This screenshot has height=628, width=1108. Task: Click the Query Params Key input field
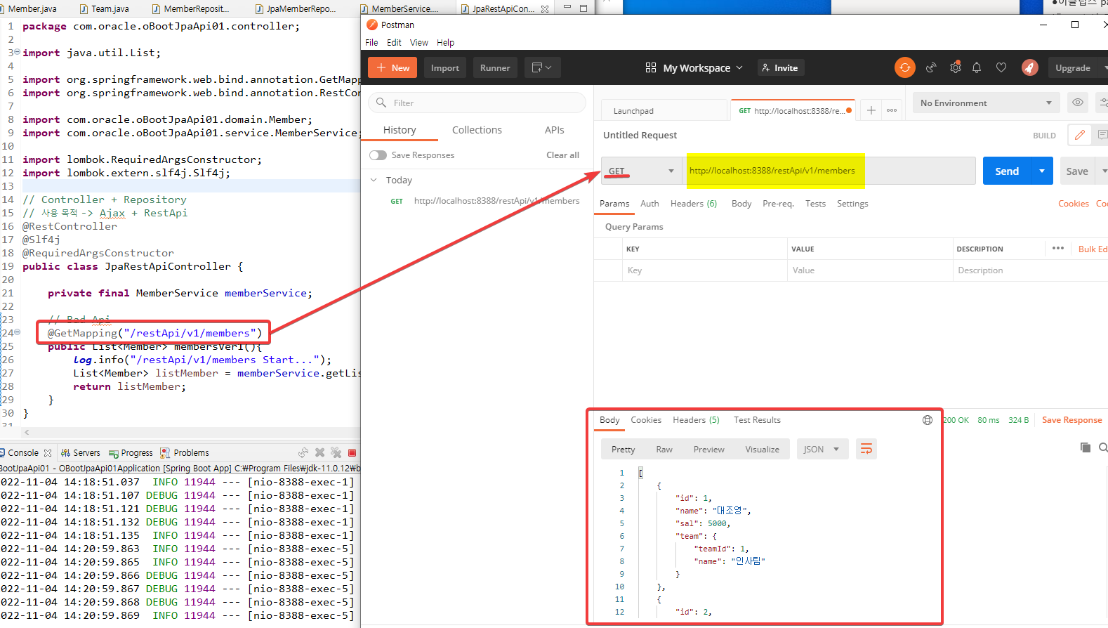(704, 270)
